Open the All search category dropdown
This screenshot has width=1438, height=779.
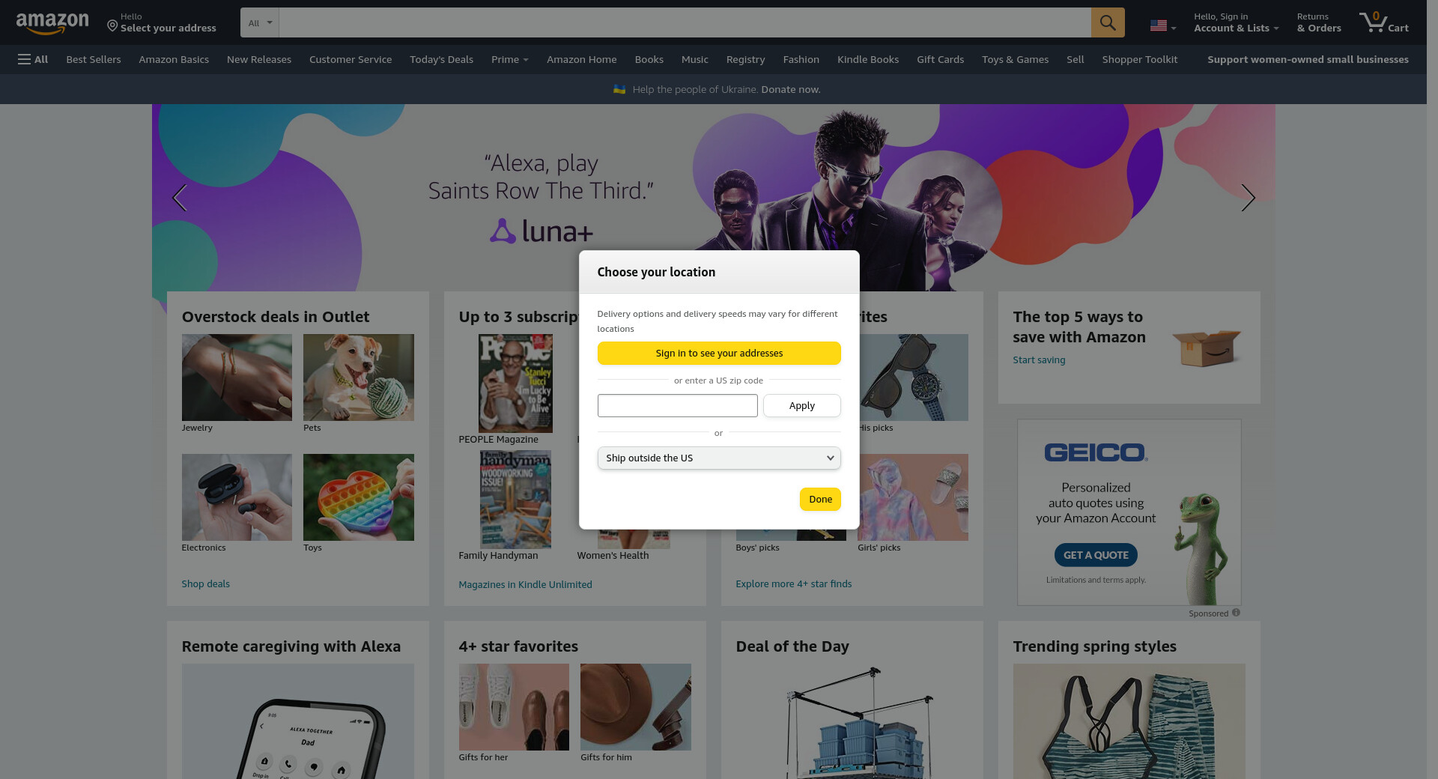point(259,22)
